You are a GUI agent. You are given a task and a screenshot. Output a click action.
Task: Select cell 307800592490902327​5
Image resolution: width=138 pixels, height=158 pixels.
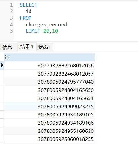point(49,106)
